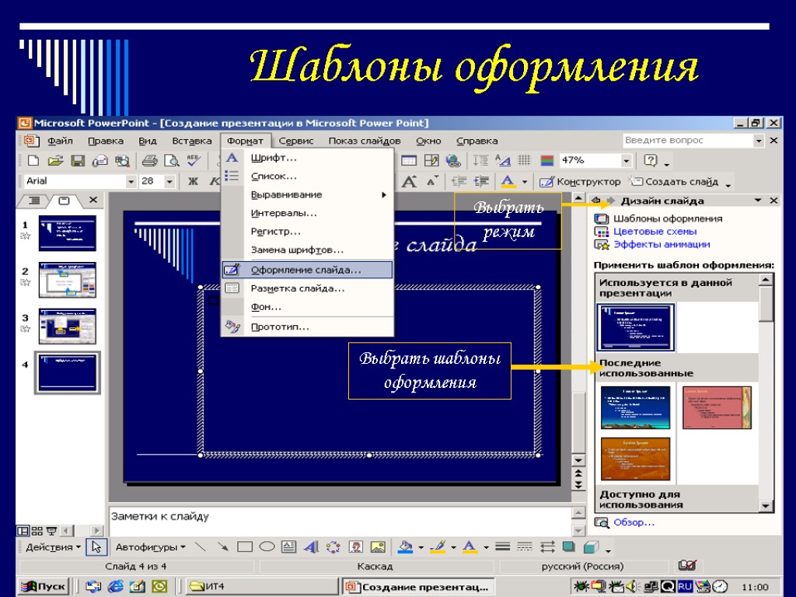This screenshot has height=597, width=796.
Task: Open the Эффекты анимации link
Action: (x=661, y=244)
